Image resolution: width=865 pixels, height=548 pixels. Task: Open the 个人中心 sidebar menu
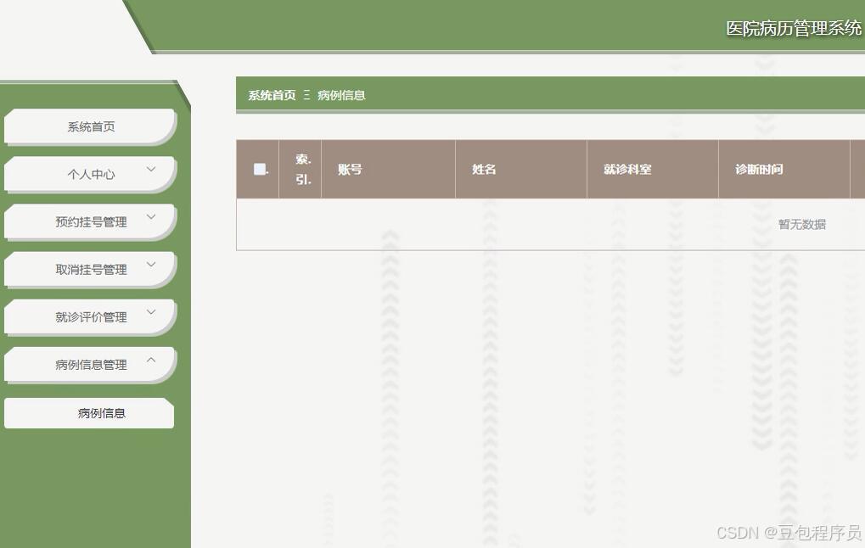point(90,174)
